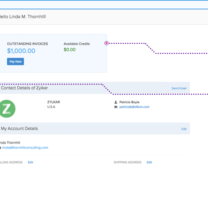This screenshot has height=203, width=208.
Task: Click the $0.00 available credits amount
Action: [x=69, y=49]
